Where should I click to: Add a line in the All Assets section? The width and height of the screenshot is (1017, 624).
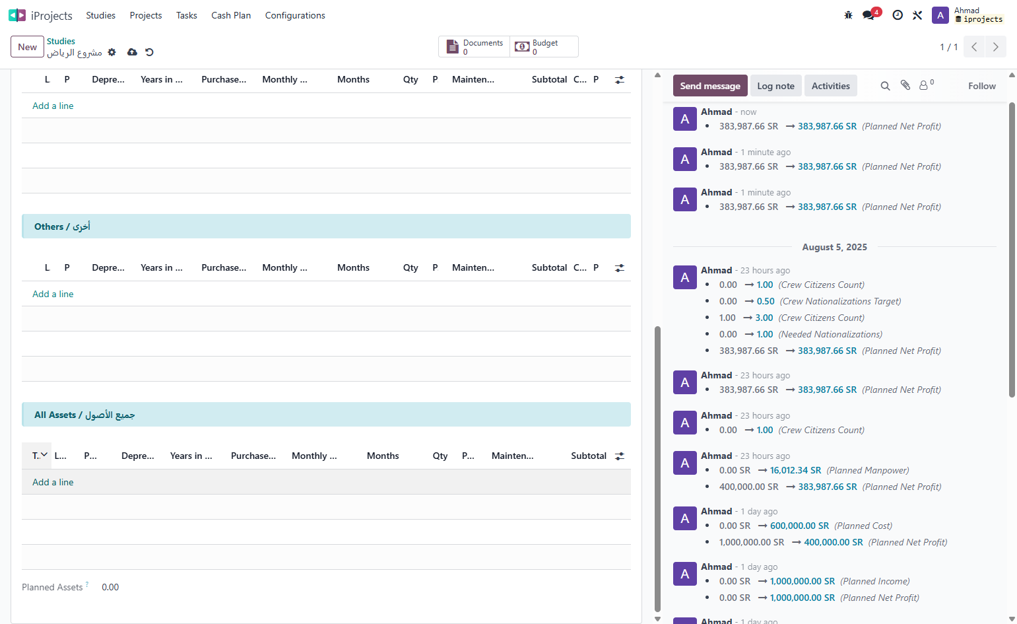[53, 482]
